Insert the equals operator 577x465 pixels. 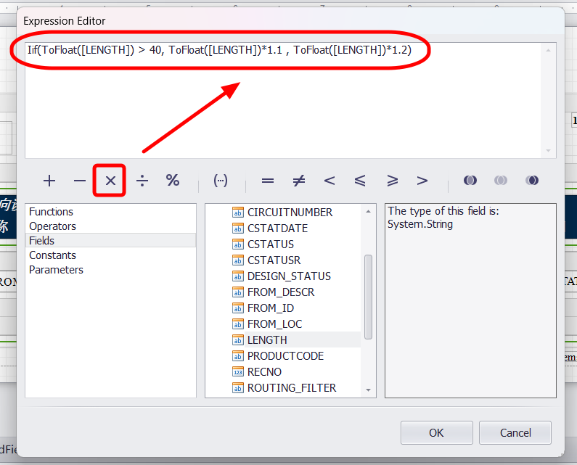tap(268, 181)
